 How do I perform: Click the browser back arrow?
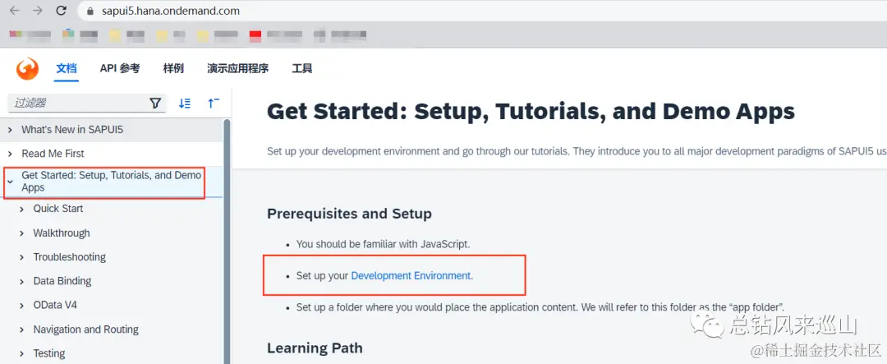pos(14,10)
